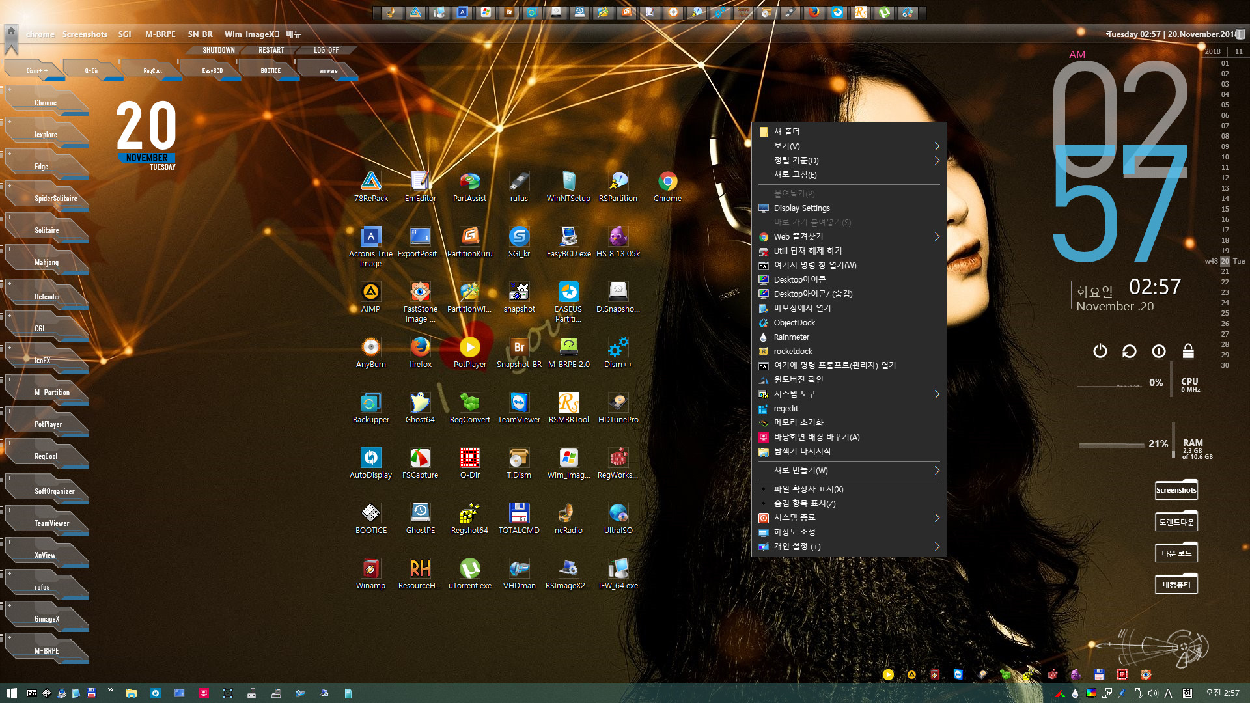Open Acronis True Image shortcut
The height and width of the screenshot is (703, 1250).
click(371, 247)
